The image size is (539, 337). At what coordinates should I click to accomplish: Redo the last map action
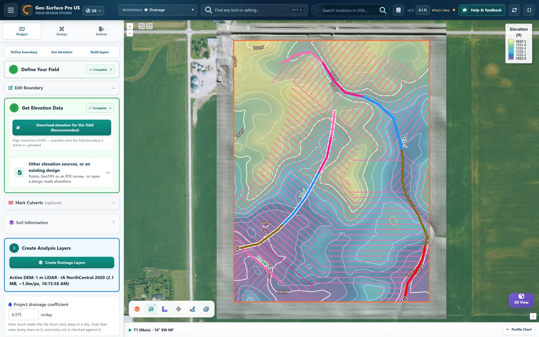pos(149,26)
